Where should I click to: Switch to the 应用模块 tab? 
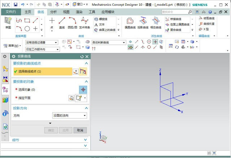[108, 12]
